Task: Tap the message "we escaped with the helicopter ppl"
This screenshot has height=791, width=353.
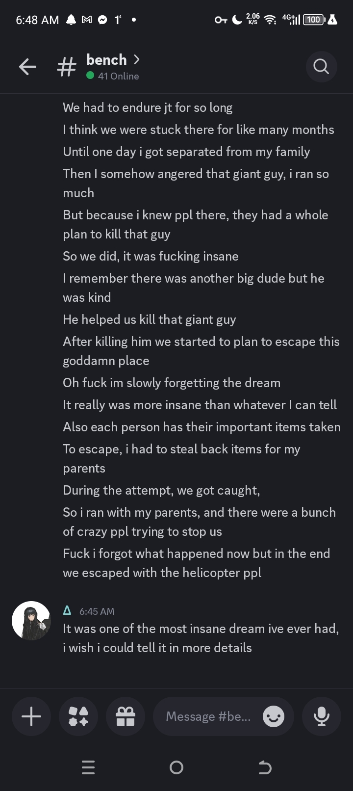Action: [x=162, y=573]
